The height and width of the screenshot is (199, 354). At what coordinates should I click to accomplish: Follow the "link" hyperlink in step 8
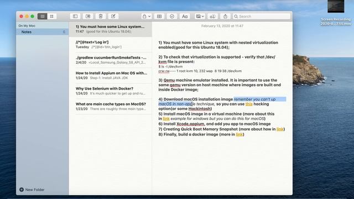tap(239, 134)
